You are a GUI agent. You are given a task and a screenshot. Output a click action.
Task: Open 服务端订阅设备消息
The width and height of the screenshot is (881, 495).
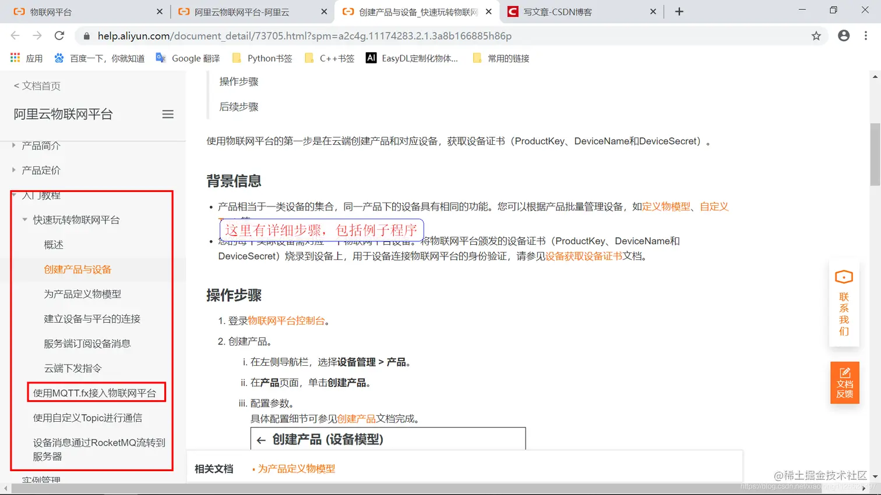tap(87, 344)
